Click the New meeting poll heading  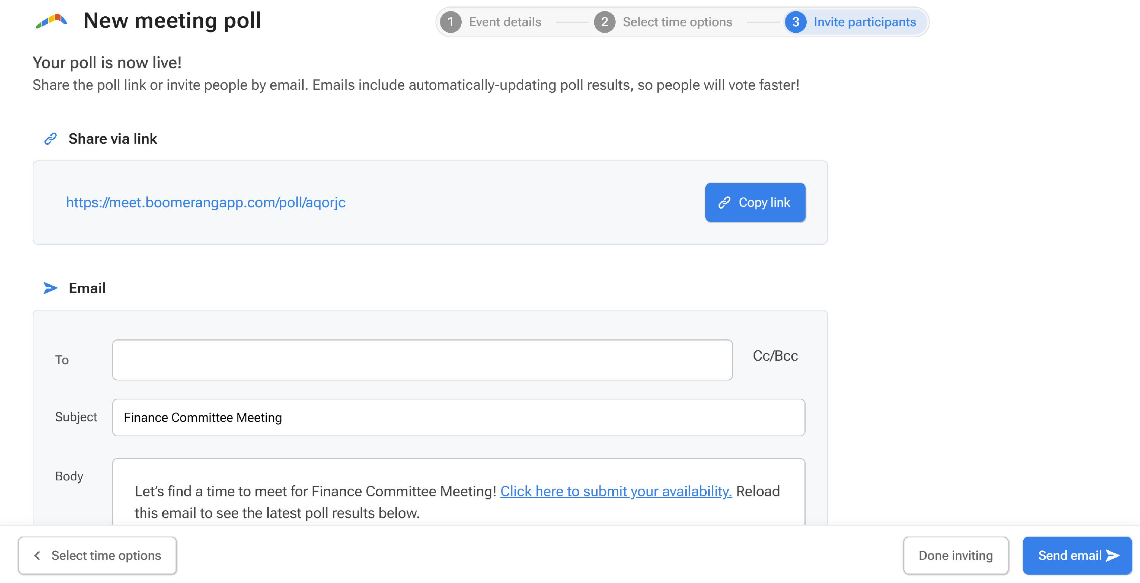pos(172,21)
